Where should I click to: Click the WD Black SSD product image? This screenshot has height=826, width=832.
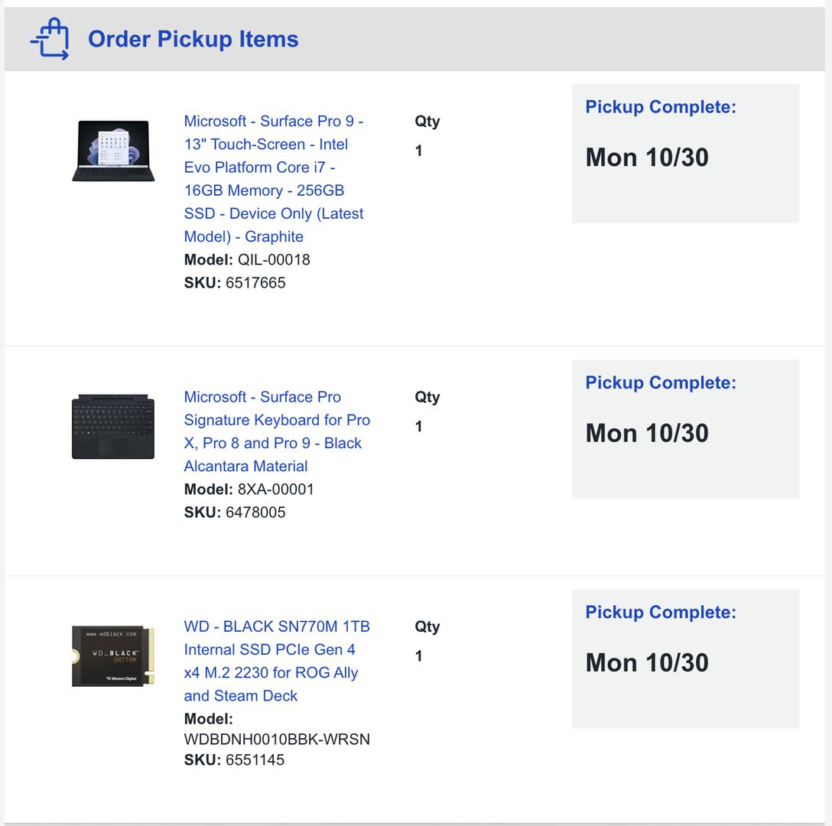(x=113, y=655)
